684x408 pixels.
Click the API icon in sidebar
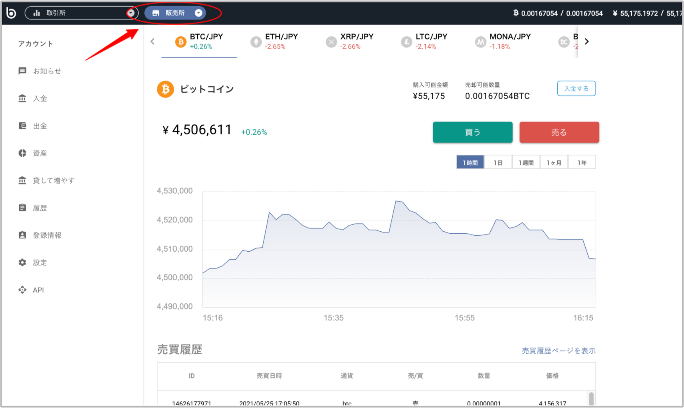(x=22, y=290)
